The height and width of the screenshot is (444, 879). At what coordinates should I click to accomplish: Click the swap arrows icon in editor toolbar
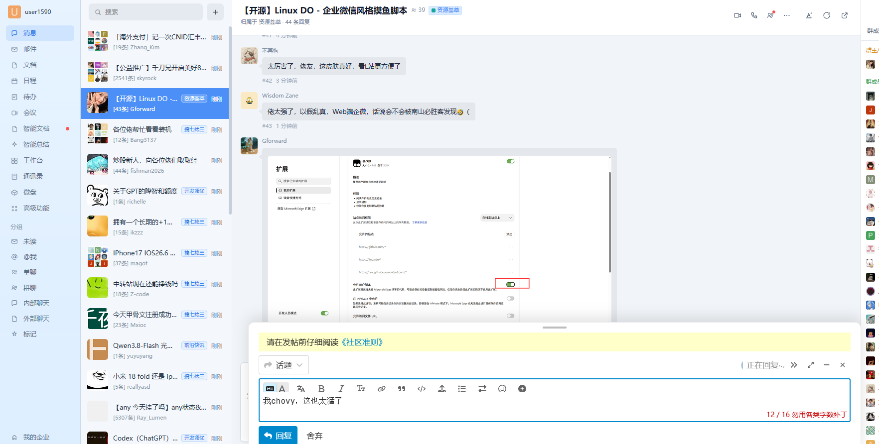point(482,389)
